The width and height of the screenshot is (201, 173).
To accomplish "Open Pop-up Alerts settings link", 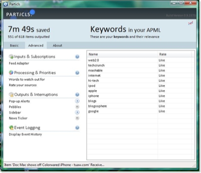I will click(19, 101).
